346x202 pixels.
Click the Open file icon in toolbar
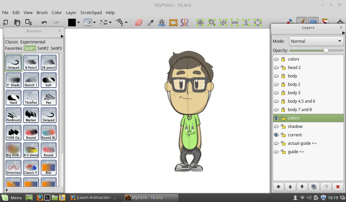point(17,22)
